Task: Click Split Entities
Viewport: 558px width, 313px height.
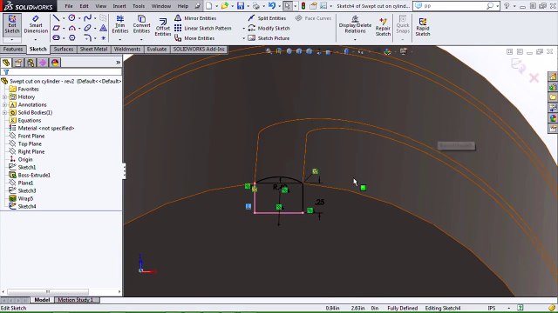Action: [x=267, y=18]
